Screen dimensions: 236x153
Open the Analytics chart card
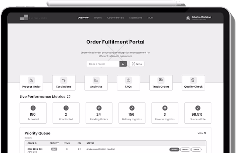point(96,83)
